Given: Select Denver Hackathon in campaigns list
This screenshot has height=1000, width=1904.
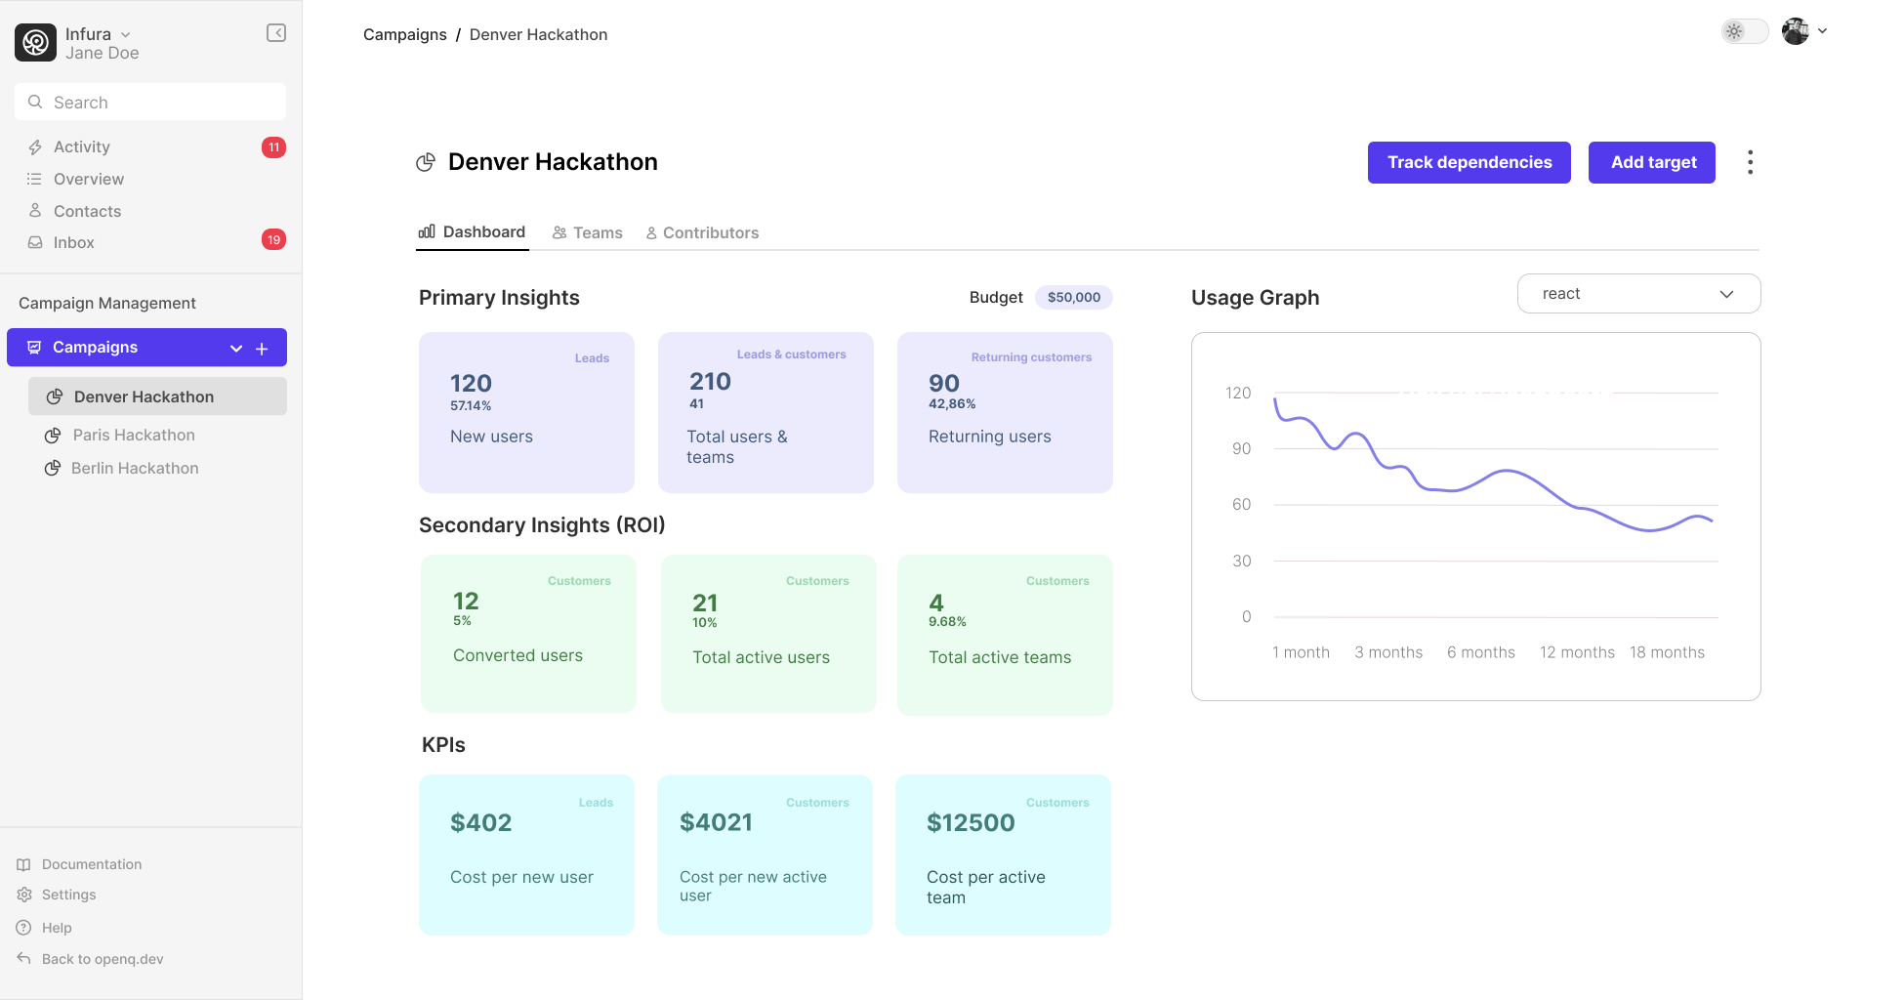Looking at the screenshot, I should pyautogui.click(x=157, y=396).
